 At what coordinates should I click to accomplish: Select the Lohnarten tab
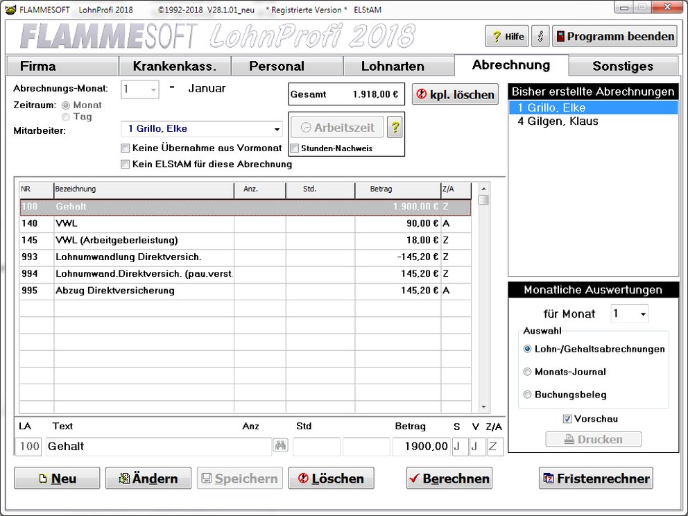pos(399,67)
